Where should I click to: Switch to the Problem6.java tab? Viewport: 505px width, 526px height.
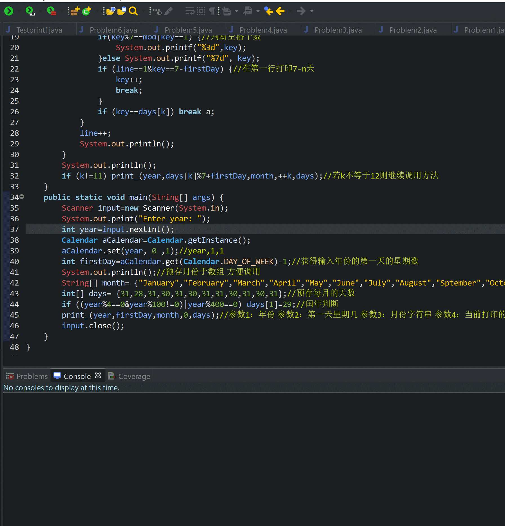113,30
